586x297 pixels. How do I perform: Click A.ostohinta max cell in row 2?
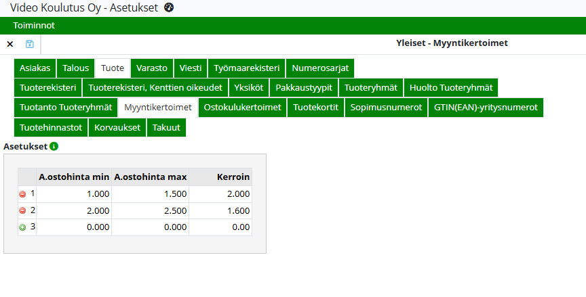pos(151,211)
